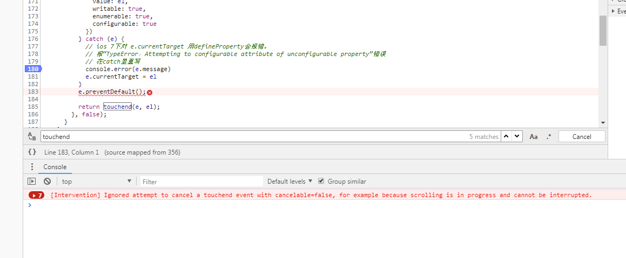This screenshot has height=258, width=626.
Task: Click 'configurable: true' on line 174
Action: pos(125,24)
